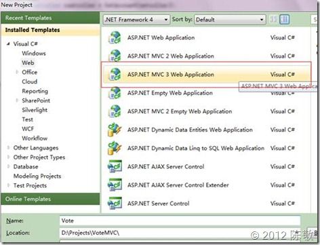Select 'ASP.NET Web Application' template name
This screenshot has height=245, width=320.
pos(161,37)
